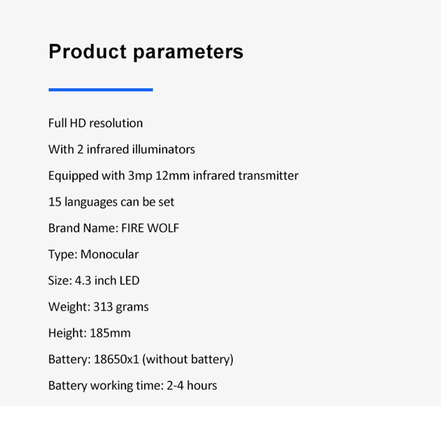Select the word "Monocular"
The height and width of the screenshot is (441, 441).
110,254
